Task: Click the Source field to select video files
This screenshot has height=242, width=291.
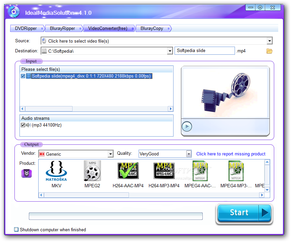Action: tap(156, 41)
